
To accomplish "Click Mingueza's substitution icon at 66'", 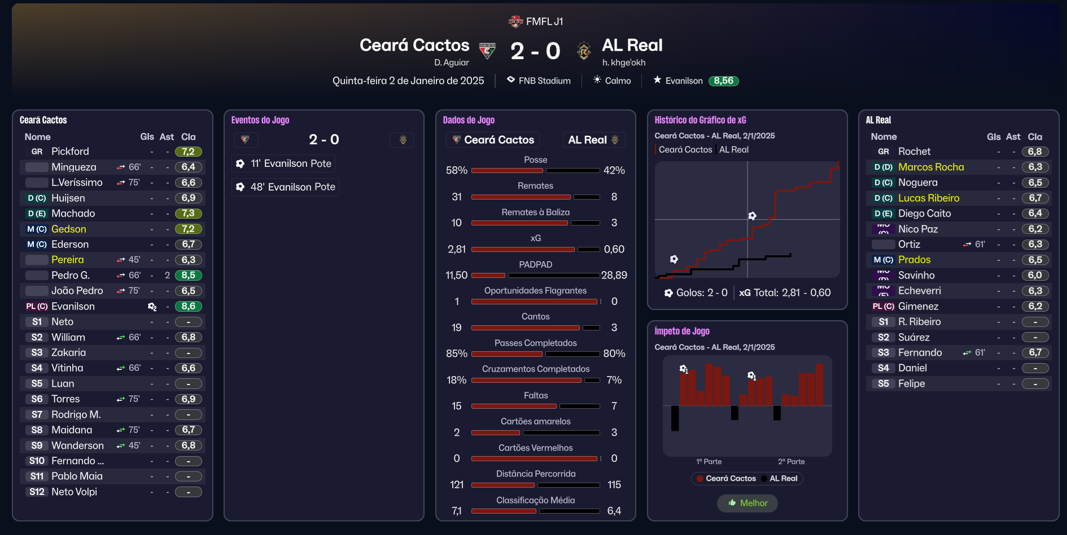I will pyautogui.click(x=121, y=167).
